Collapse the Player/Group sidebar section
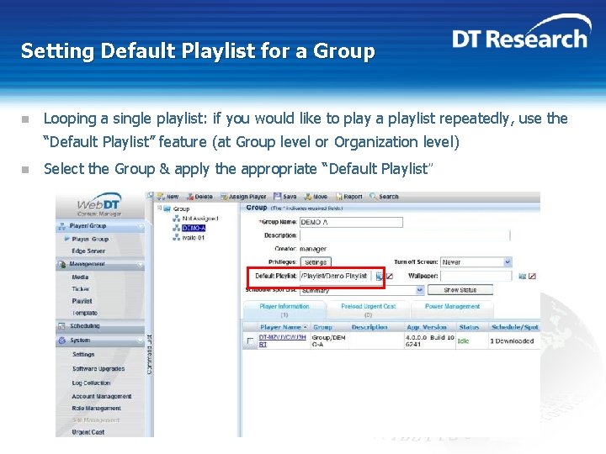Viewport: 606px width, 454px height. tap(140, 226)
